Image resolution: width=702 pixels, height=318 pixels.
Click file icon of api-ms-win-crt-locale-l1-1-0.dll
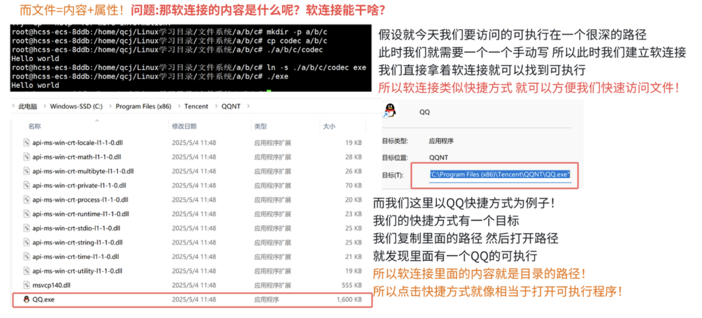tap(26, 143)
